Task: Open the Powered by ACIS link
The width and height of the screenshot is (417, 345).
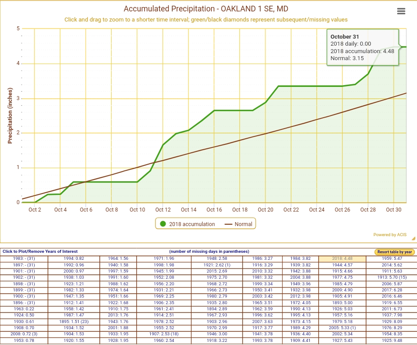Action: tap(390, 235)
